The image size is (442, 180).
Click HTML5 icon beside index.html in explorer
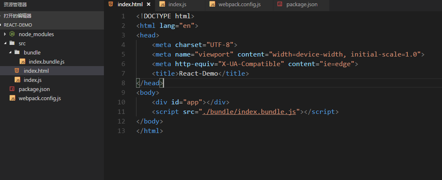pos(17,71)
